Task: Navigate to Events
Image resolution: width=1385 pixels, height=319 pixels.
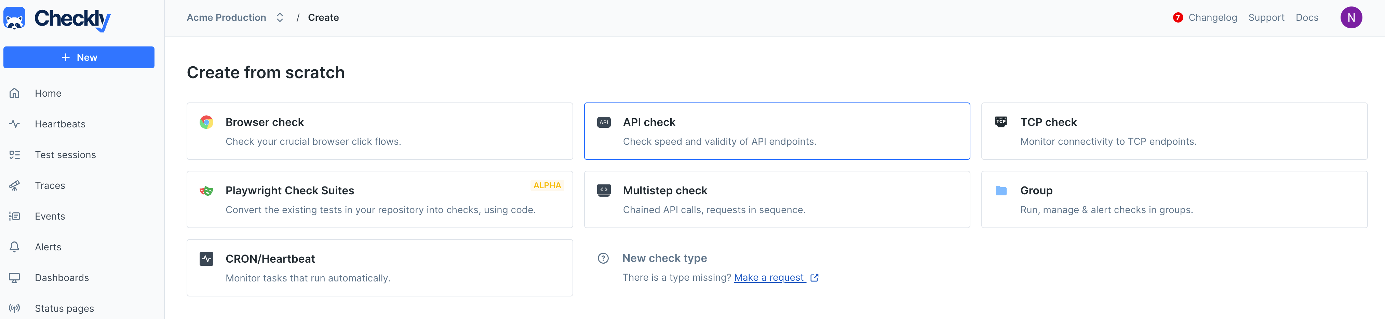Action: pyautogui.click(x=50, y=217)
